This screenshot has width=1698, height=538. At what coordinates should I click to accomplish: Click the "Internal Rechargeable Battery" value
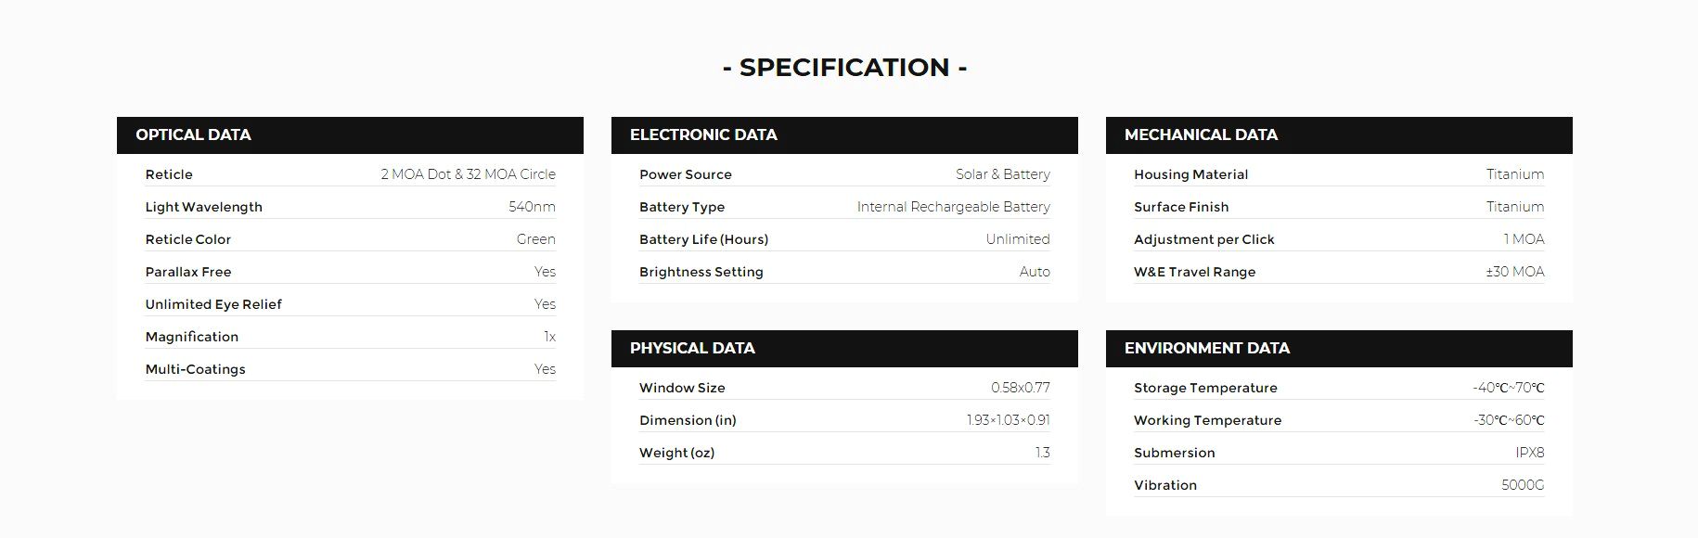point(953,207)
